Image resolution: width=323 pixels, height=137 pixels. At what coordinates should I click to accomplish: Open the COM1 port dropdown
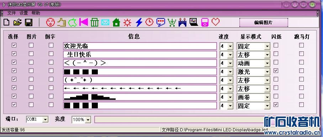pyautogui.click(x=45, y=120)
